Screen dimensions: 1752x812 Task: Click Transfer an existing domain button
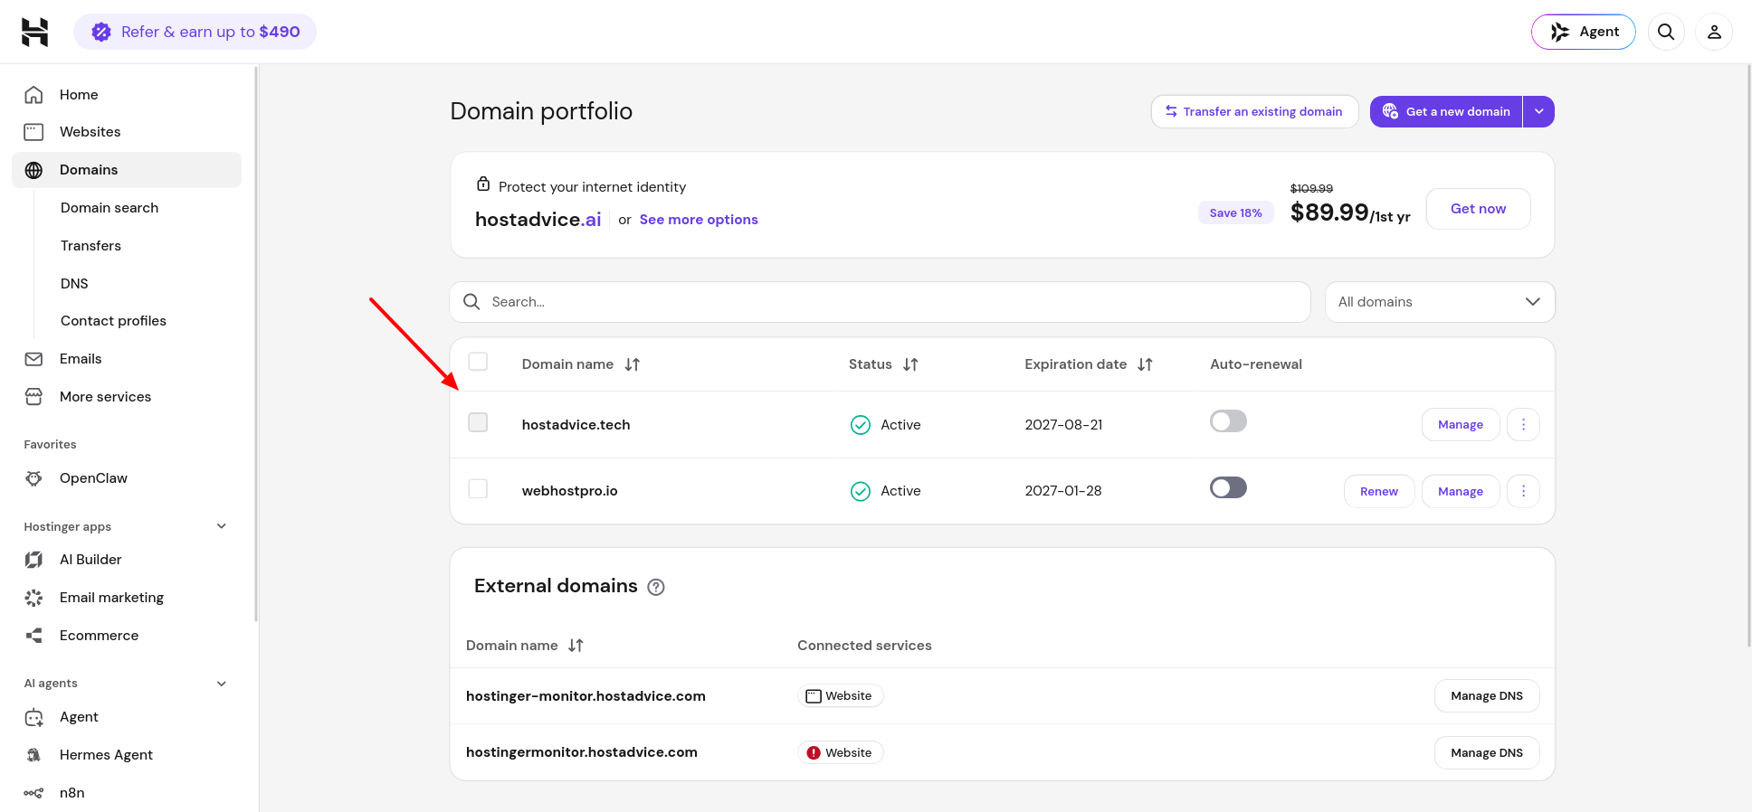point(1254,111)
